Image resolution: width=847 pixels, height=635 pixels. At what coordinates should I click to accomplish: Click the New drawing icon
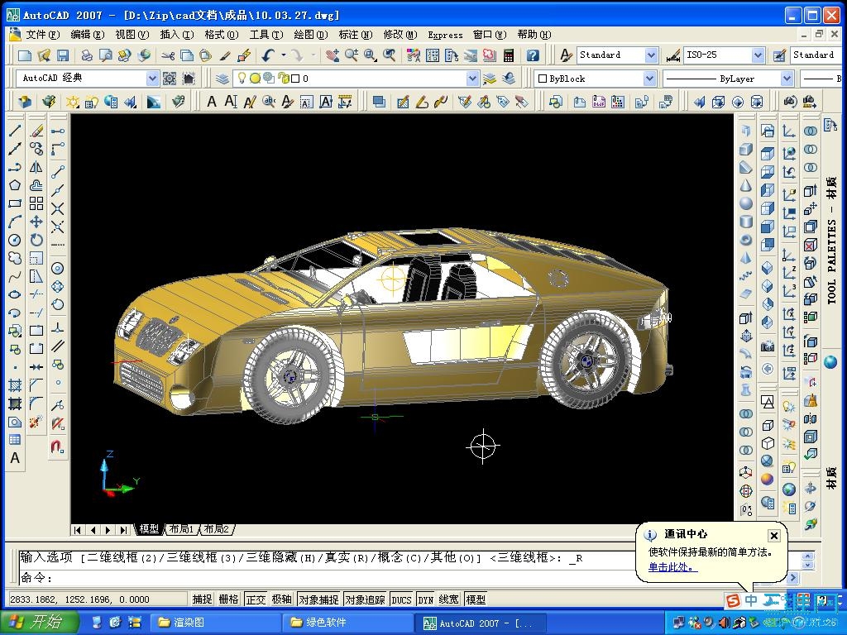coord(24,55)
